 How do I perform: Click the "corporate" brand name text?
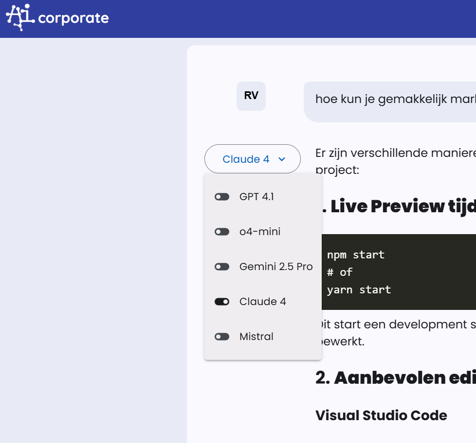[73, 18]
